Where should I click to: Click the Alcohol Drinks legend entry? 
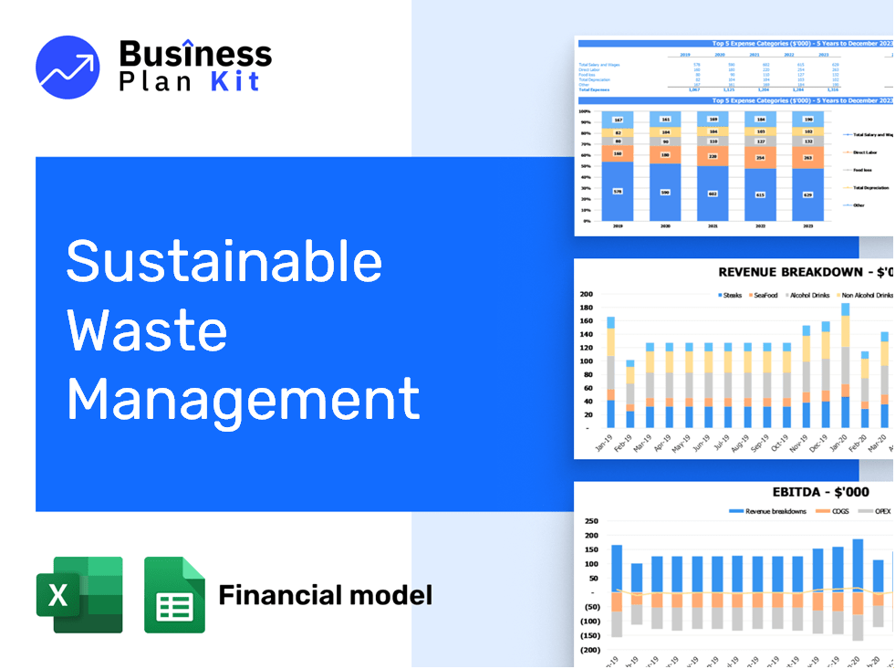point(807,295)
